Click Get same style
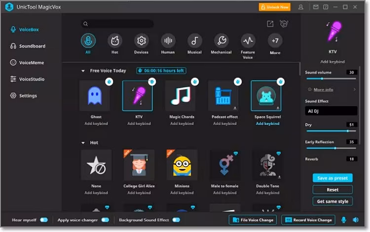This screenshot has height=232, width=370. [333, 201]
